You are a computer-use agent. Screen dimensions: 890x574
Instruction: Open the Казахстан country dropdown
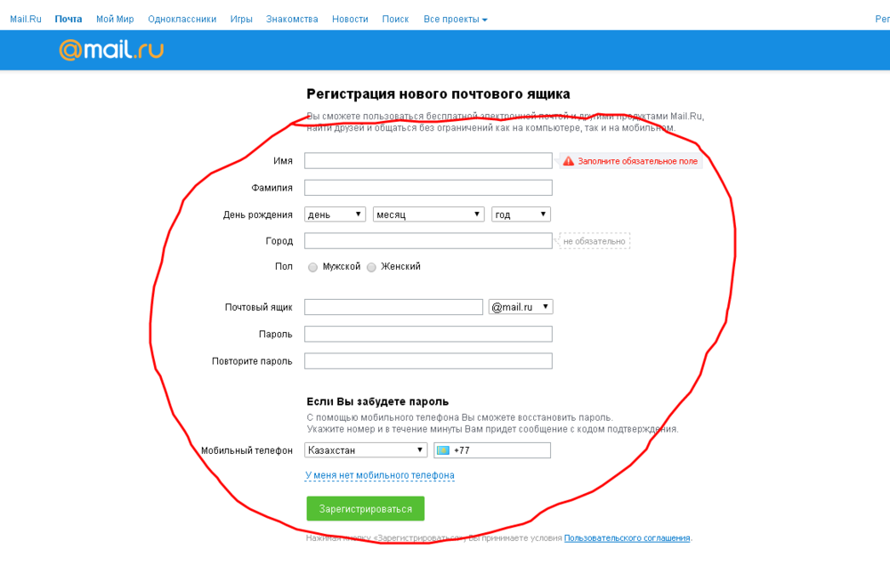click(366, 450)
